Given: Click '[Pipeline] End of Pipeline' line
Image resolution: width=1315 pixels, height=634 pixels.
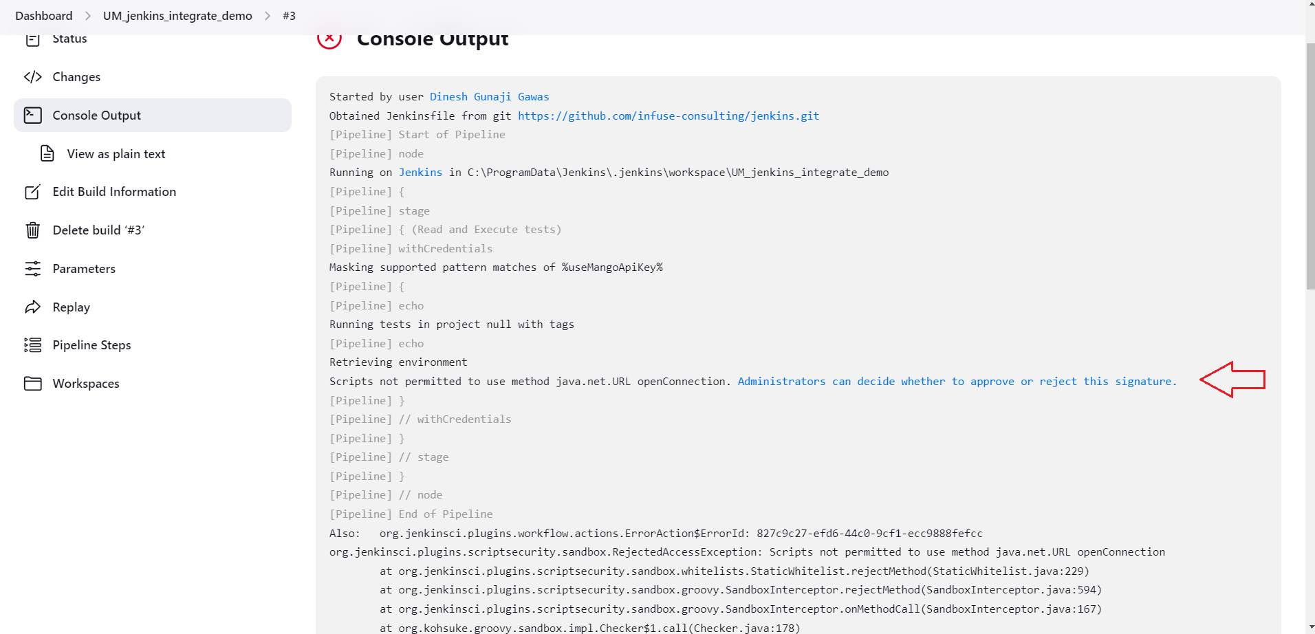Looking at the screenshot, I should point(411,514).
